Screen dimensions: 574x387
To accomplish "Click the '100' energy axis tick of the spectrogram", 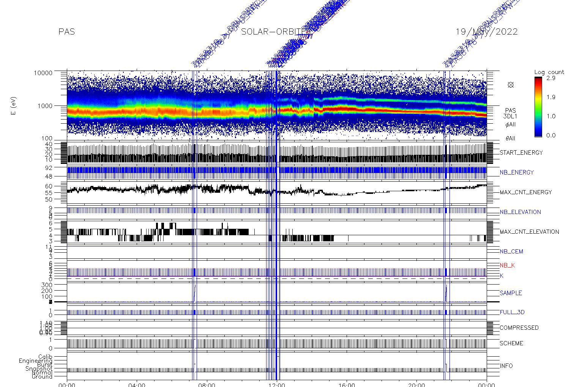I will pos(47,139).
